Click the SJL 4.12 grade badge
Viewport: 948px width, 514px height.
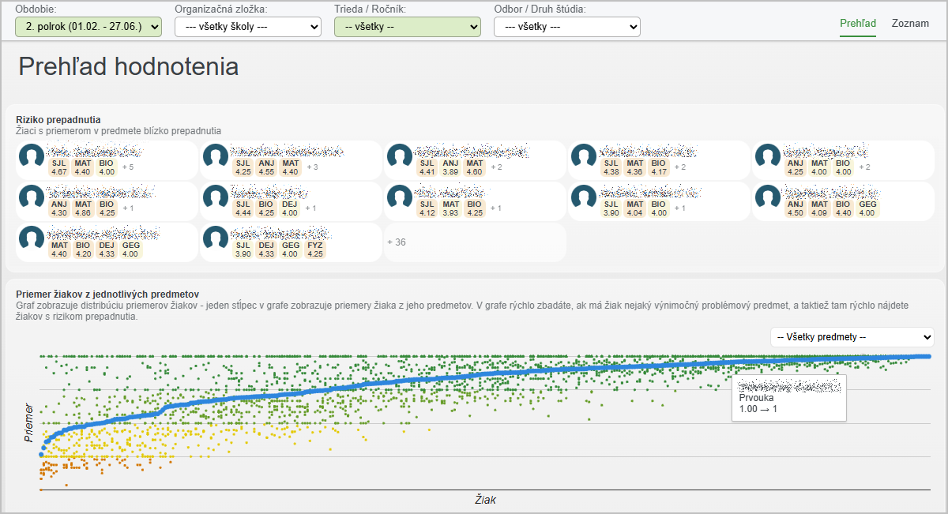pyautogui.click(x=427, y=208)
